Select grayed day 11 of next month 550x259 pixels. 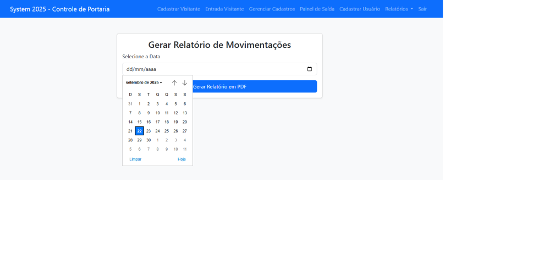185,149
